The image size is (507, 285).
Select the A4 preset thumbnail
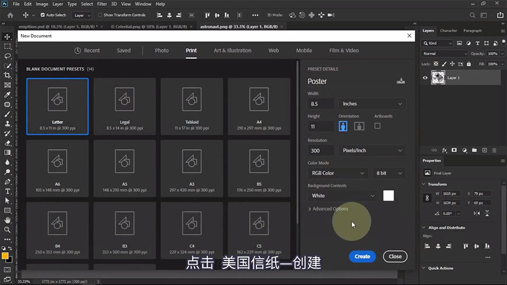tap(259, 107)
